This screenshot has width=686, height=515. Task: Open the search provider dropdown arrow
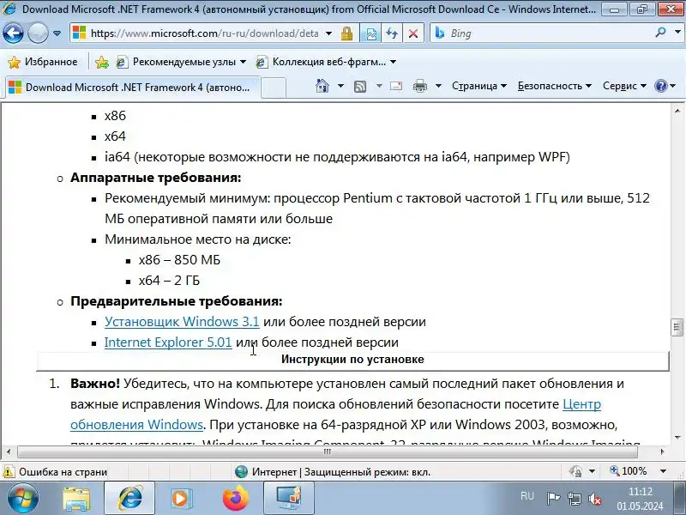[x=677, y=33]
